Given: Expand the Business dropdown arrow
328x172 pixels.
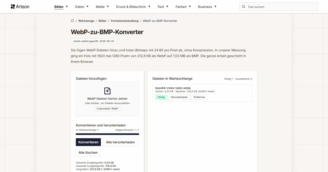Looking at the screenshot, I should coord(215,6).
